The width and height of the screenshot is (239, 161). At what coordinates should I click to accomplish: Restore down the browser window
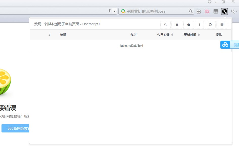224,2
